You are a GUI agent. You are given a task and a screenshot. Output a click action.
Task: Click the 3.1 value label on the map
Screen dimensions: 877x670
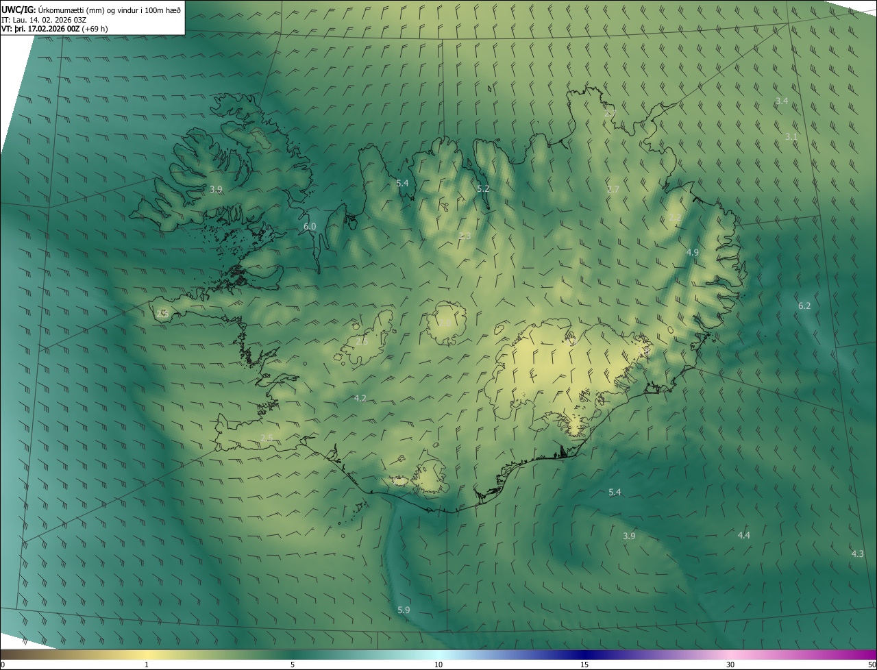pyautogui.click(x=791, y=136)
